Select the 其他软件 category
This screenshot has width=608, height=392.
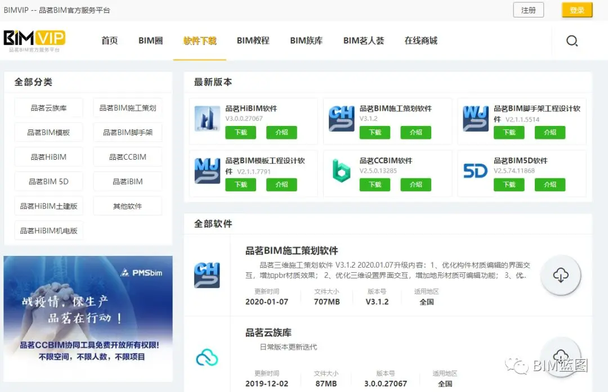tap(128, 206)
